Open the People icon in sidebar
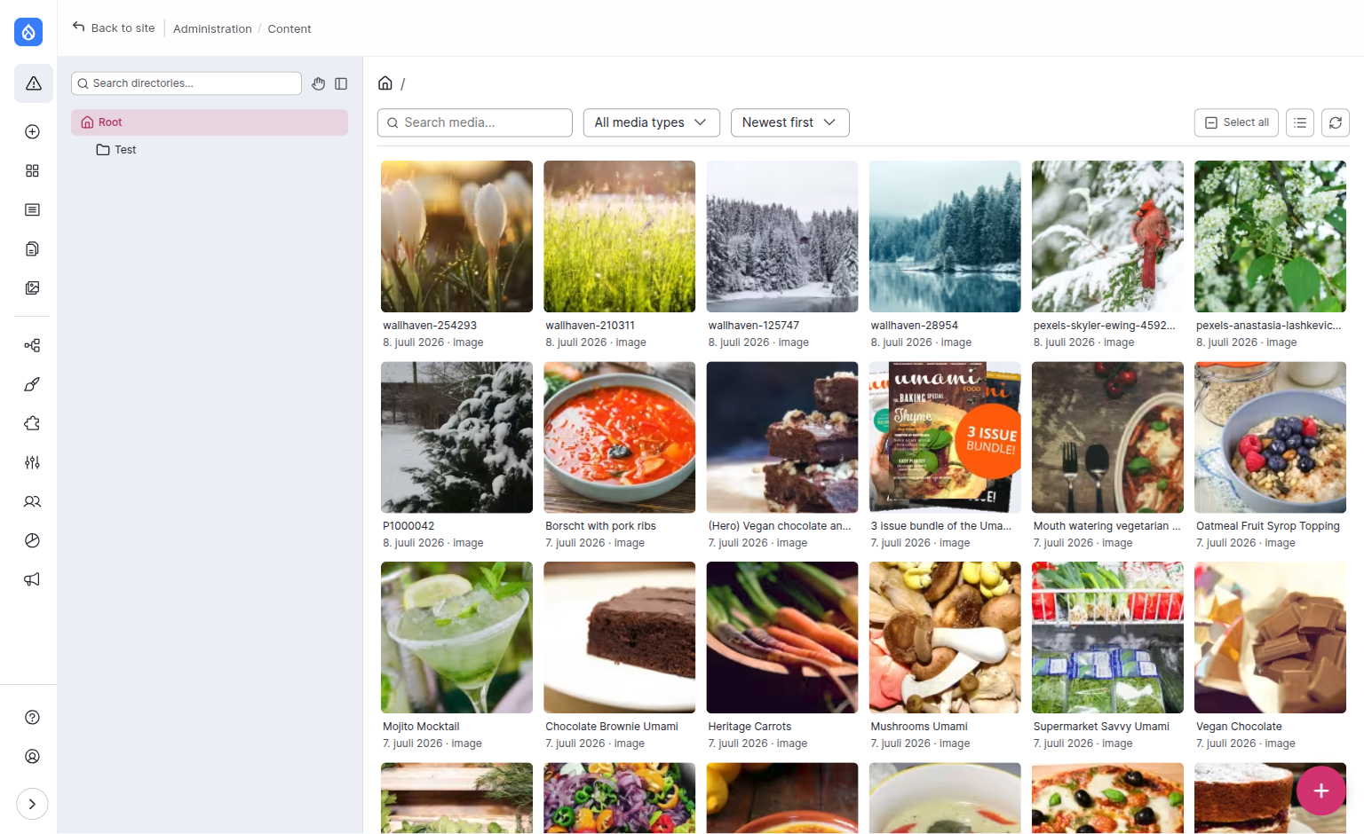 click(x=33, y=501)
